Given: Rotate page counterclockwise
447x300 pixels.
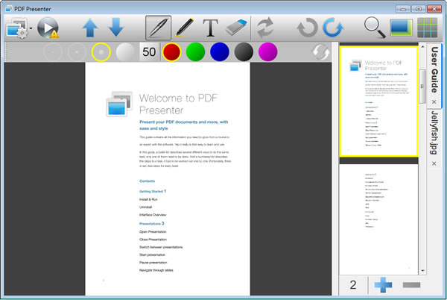Looking at the screenshot, I should coord(307,28).
